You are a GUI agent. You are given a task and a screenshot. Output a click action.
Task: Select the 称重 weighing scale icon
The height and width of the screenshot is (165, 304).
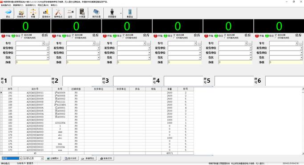33,13
